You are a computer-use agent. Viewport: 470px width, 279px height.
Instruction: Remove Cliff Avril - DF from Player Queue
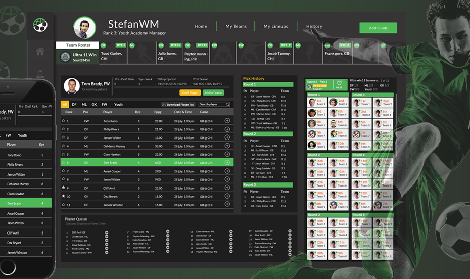pos(107,232)
